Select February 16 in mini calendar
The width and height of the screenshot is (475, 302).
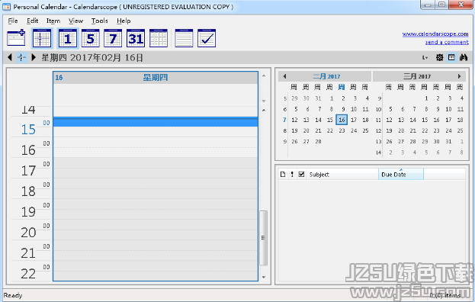point(342,120)
